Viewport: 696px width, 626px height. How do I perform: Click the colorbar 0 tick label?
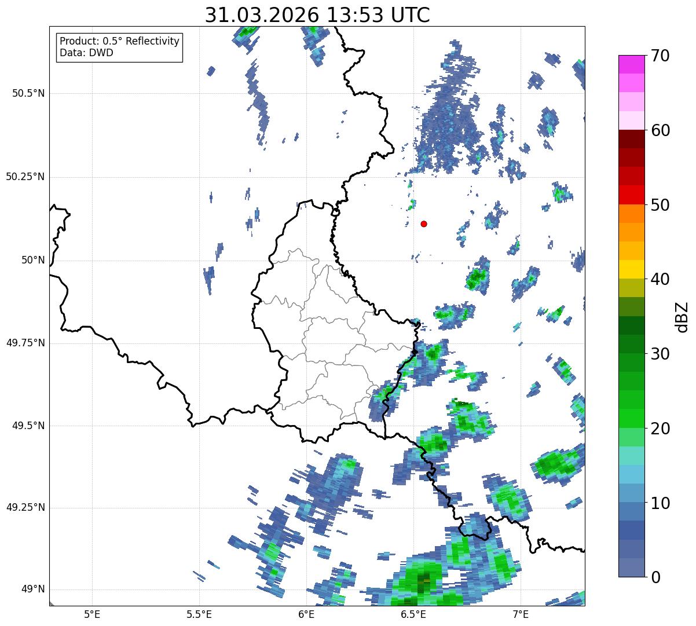(x=655, y=577)
